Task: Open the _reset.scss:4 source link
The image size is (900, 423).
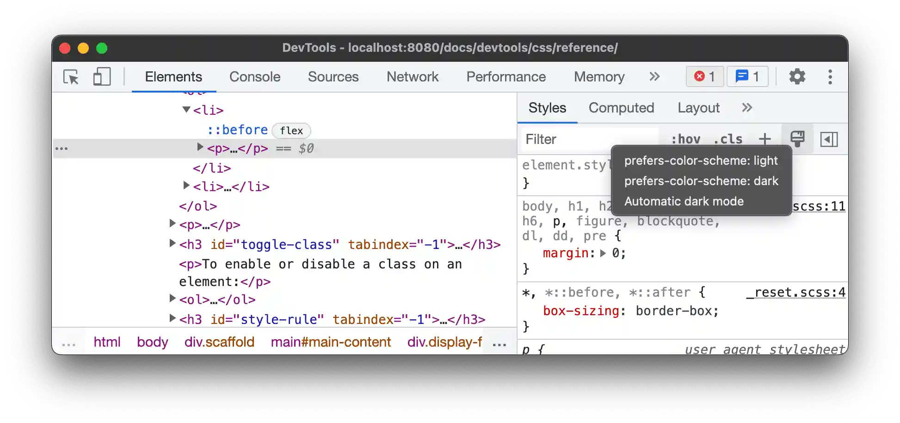Action: 797,292
